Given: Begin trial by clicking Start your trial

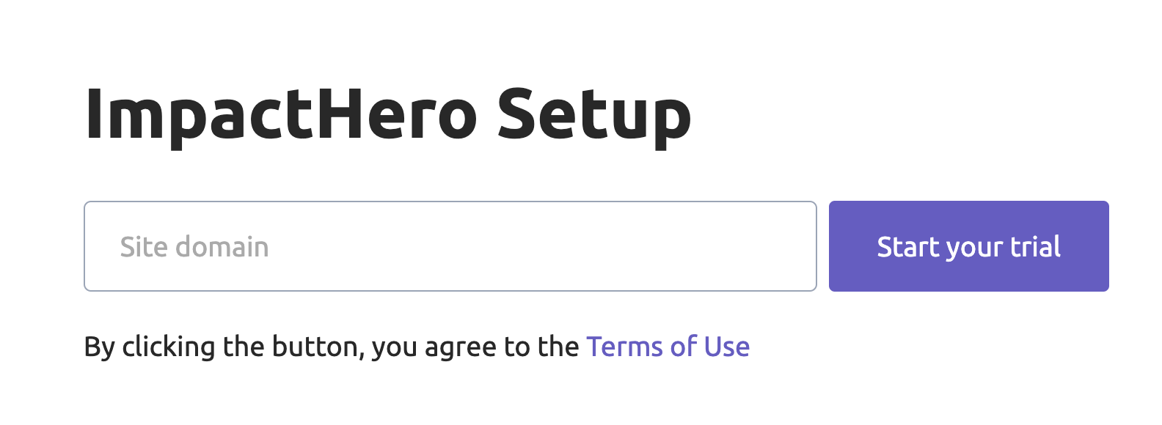Looking at the screenshot, I should click(968, 246).
